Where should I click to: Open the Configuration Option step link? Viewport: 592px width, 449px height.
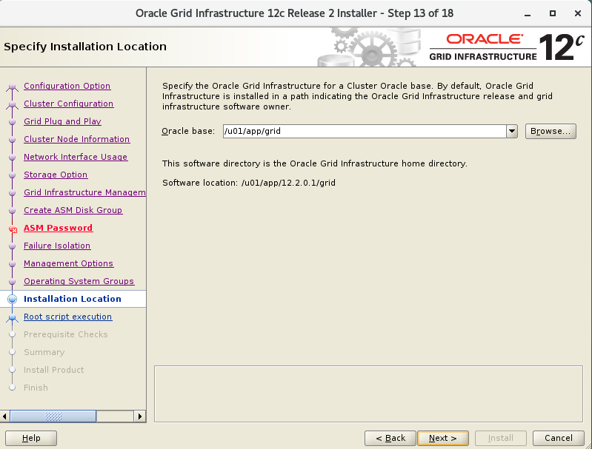(67, 86)
